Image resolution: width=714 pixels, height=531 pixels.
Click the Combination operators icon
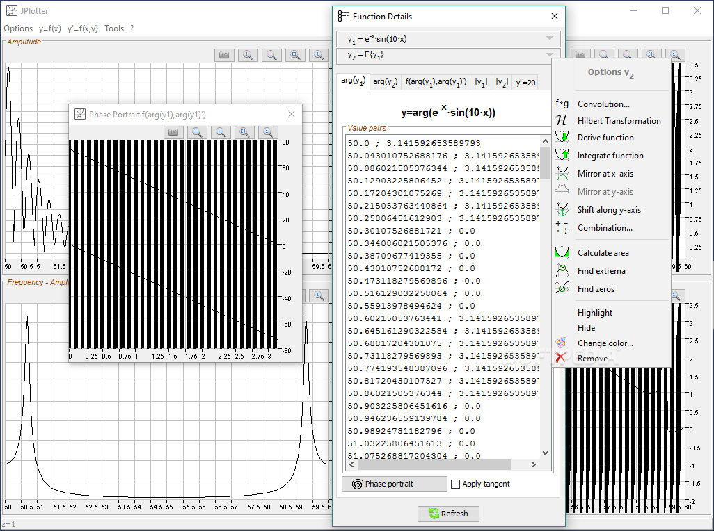click(562, 227)
